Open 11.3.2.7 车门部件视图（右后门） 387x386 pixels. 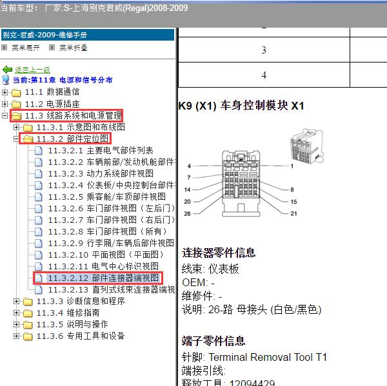[x=112, y=220]
